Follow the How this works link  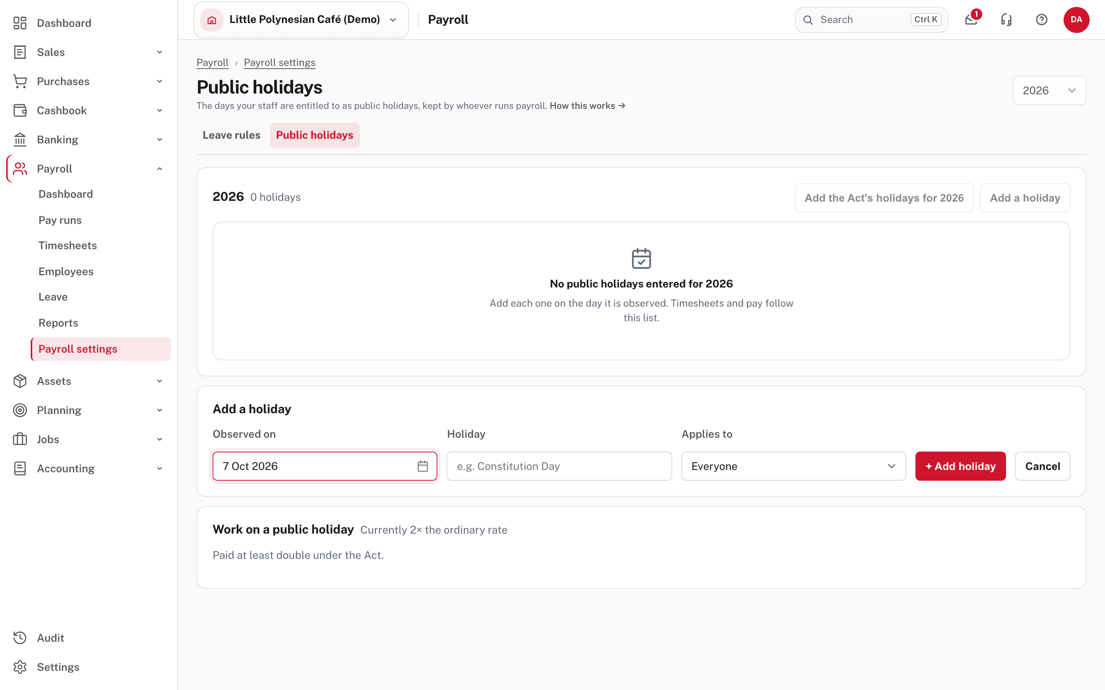[x=587, y=106]
